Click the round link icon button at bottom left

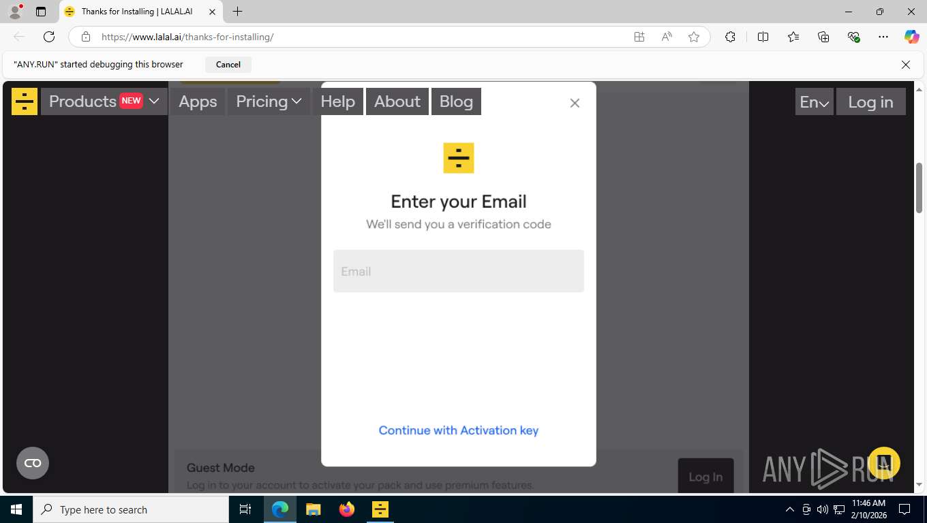pos(33,463)
